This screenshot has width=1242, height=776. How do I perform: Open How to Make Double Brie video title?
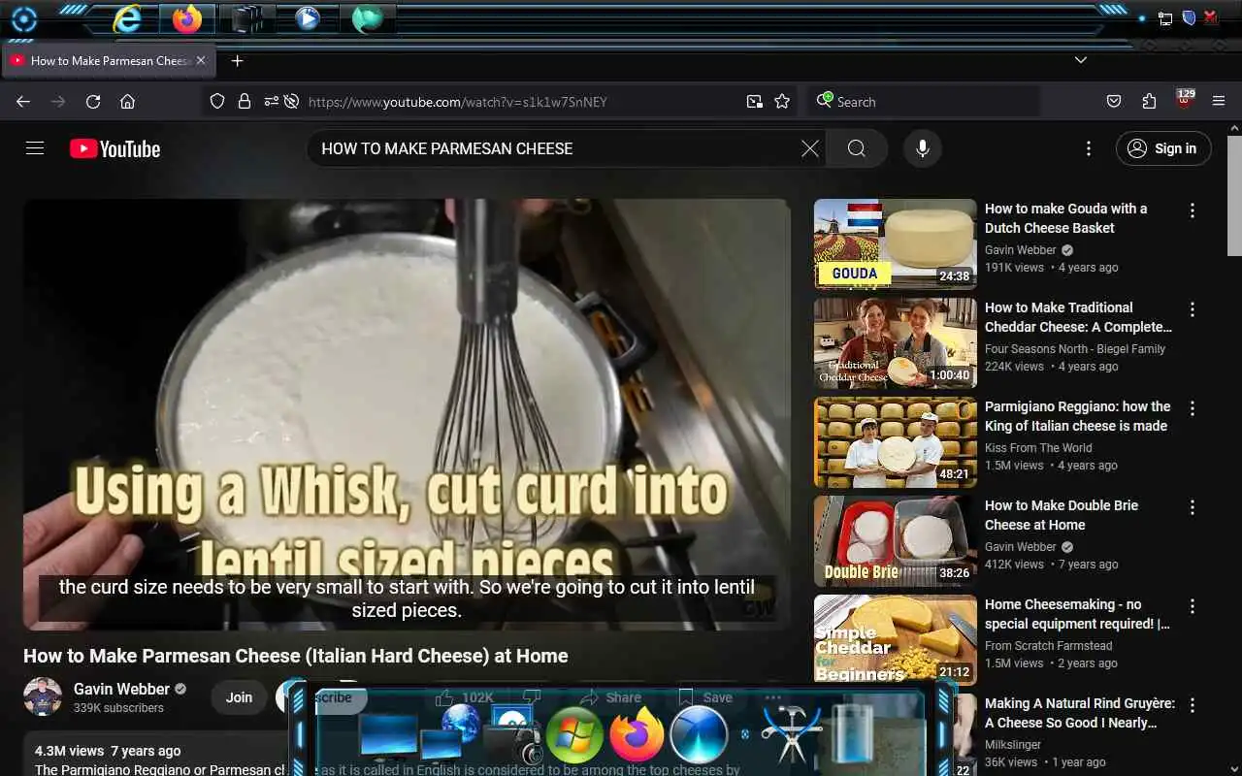pyautogui.click(x=1062, y=515)
